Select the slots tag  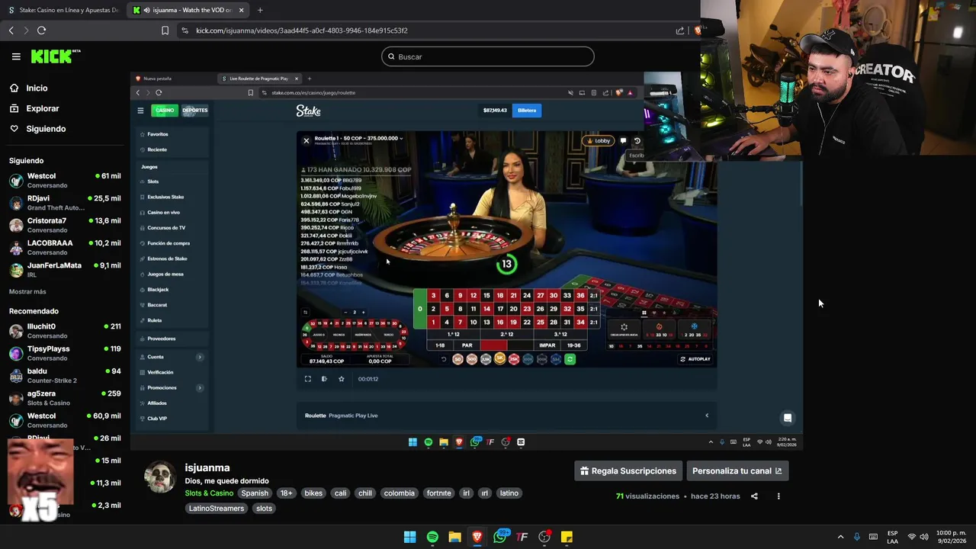pos(264,509)
